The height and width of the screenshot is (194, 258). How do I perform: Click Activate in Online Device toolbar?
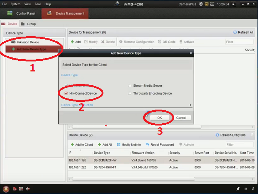point(186,145)
